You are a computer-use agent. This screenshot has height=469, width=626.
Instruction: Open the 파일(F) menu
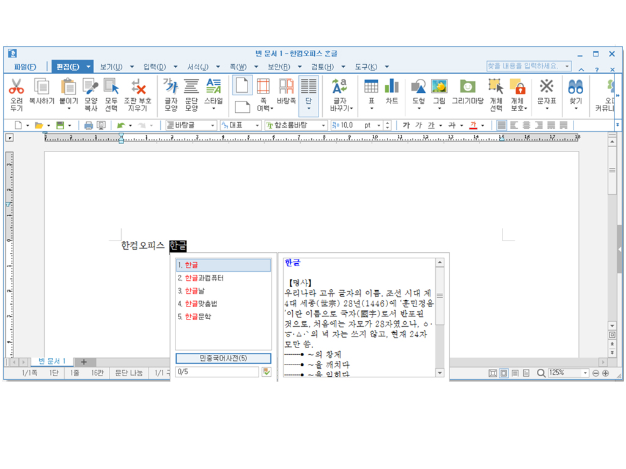pos(25,67)
